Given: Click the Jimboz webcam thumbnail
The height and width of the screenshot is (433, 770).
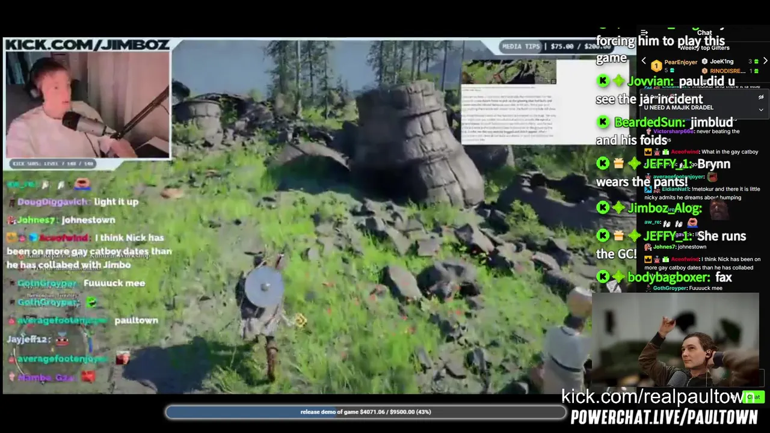Looking at the screenshot, I should pyautogui.click(x=88, y=105).
